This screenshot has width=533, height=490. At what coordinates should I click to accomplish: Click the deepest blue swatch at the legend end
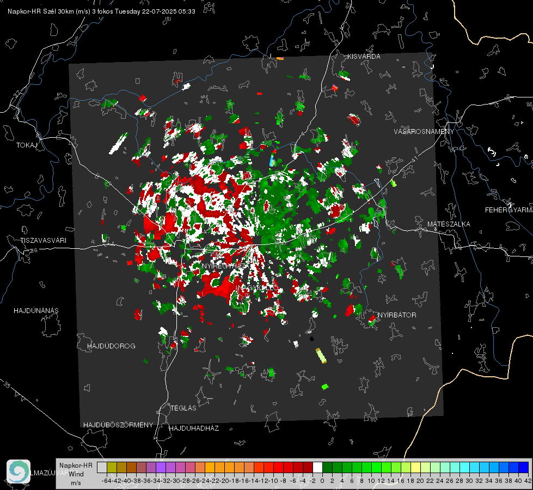click(524, 467)
